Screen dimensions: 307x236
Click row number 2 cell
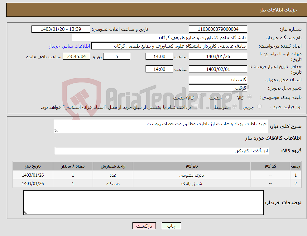(296, 184)
